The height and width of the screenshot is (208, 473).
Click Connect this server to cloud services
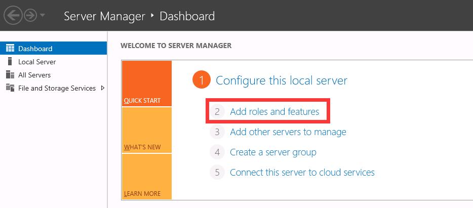pyautogui.click(x=302, y=173)
